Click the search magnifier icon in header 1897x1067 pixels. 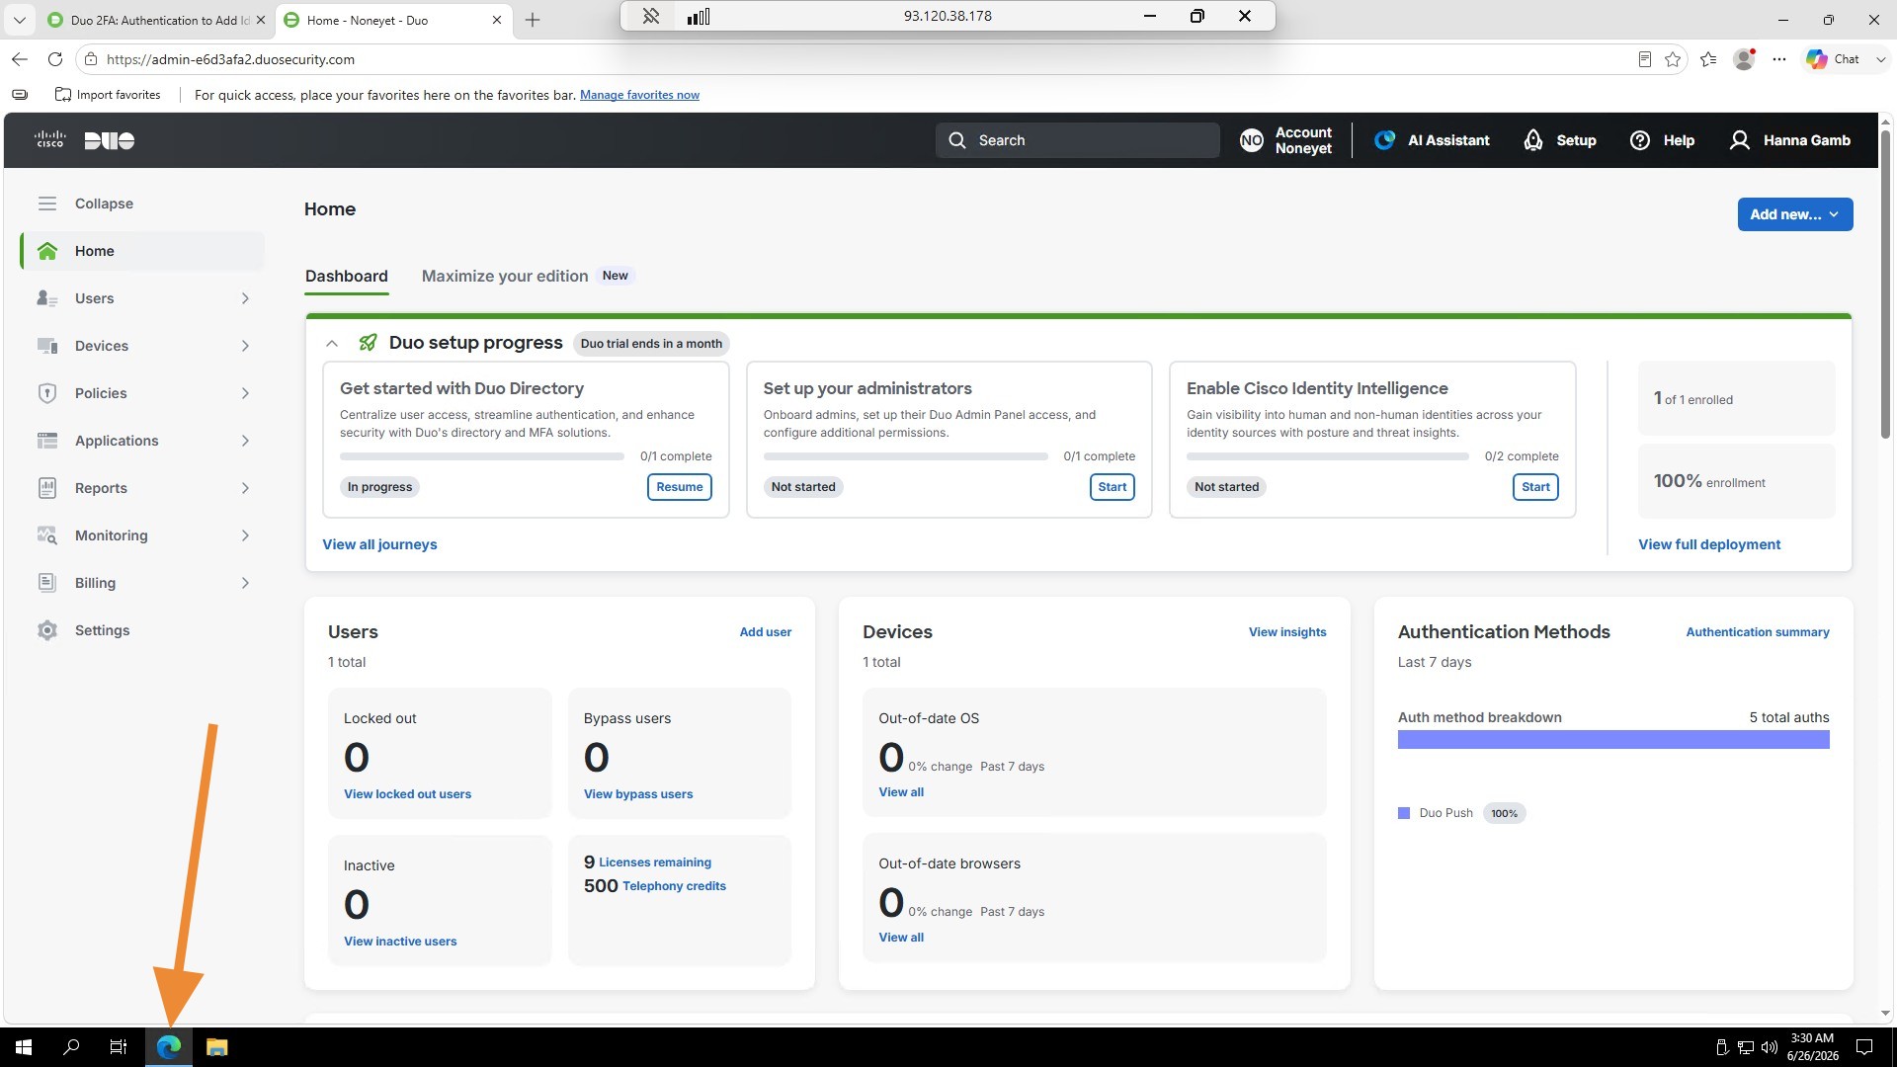pos(957,140)
